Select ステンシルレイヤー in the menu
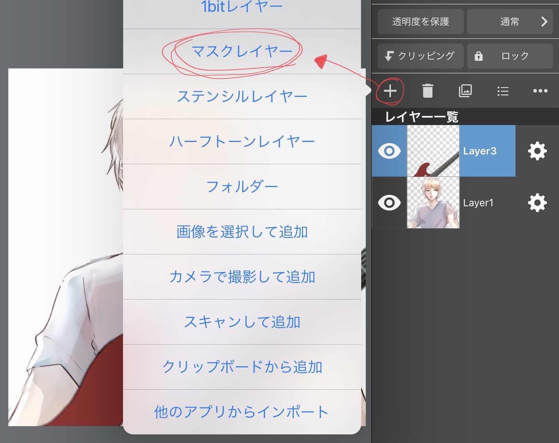Screen dimensions: 559x443 tap(242, 96)
